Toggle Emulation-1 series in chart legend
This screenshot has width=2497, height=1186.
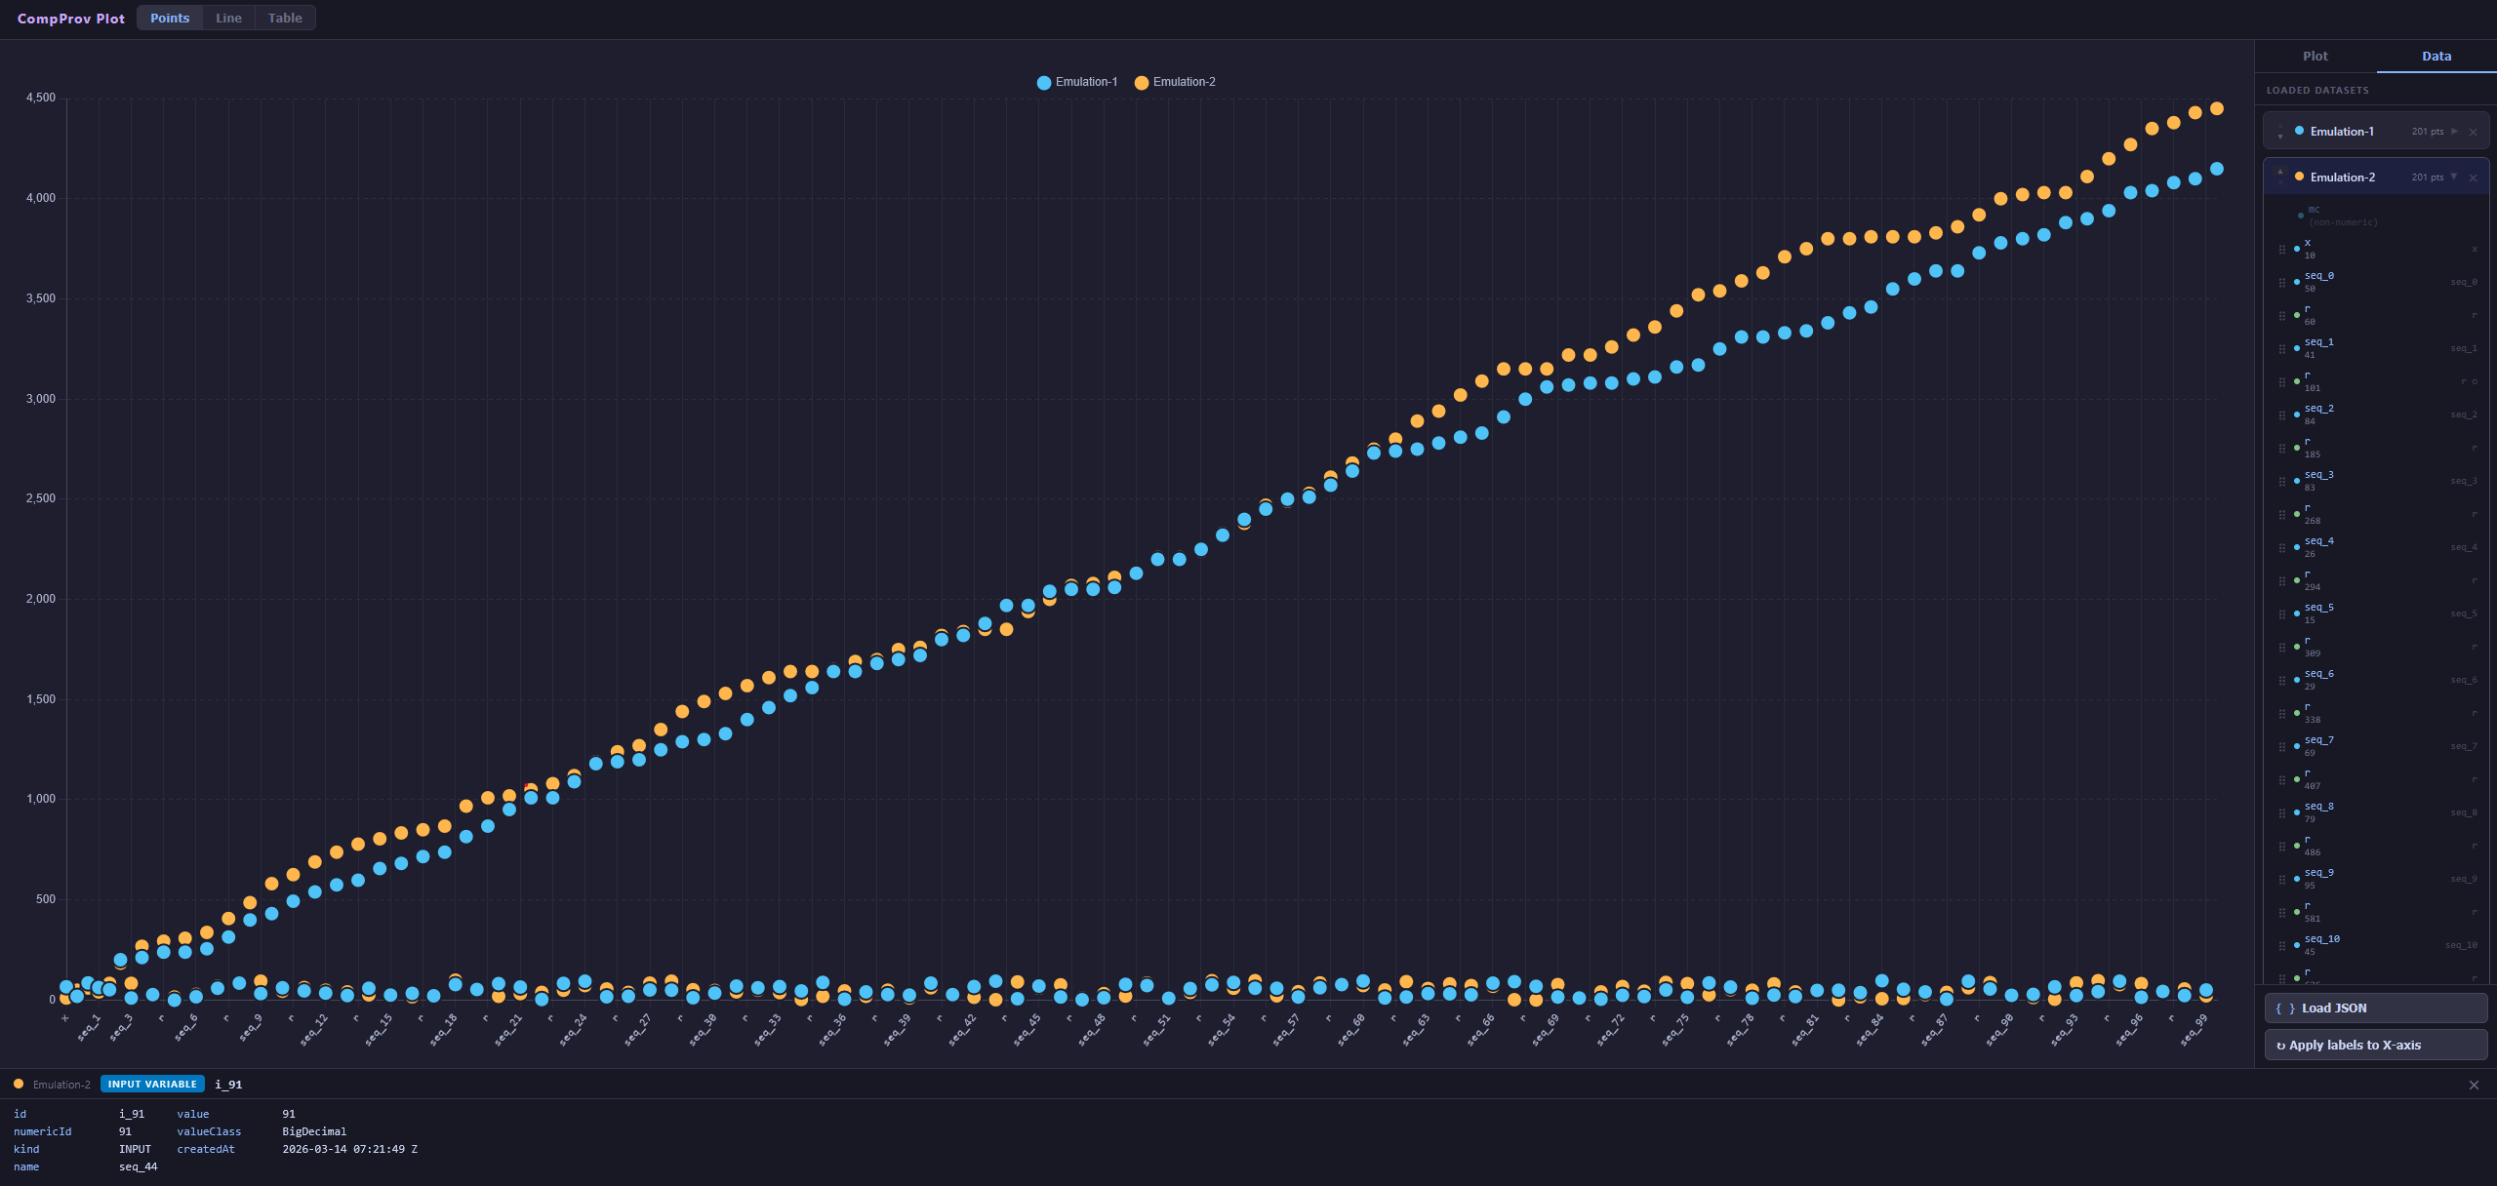point(1077,82)
